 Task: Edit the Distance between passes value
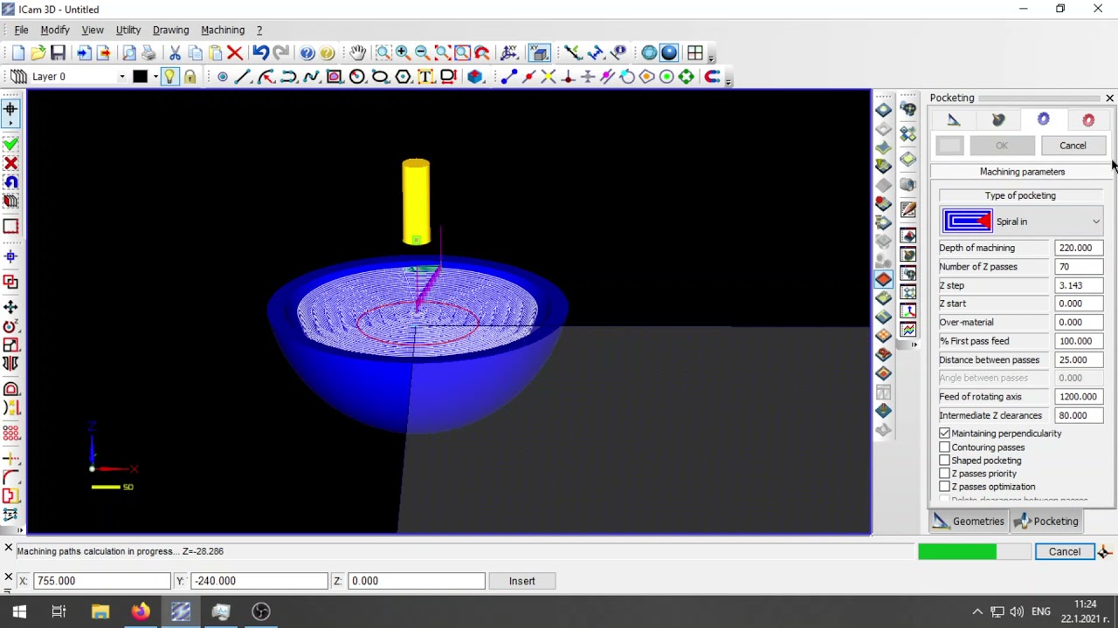coord(1080,359)
